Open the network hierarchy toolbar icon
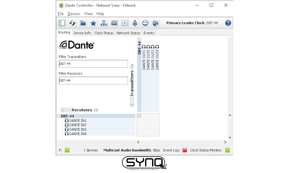The height and width of the screenshot is (173, 289). 104,23
